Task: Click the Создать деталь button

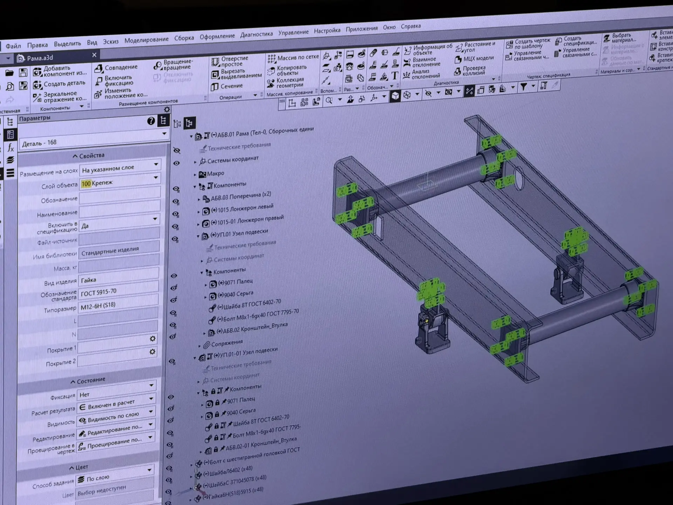Action: tap(59, 84)
